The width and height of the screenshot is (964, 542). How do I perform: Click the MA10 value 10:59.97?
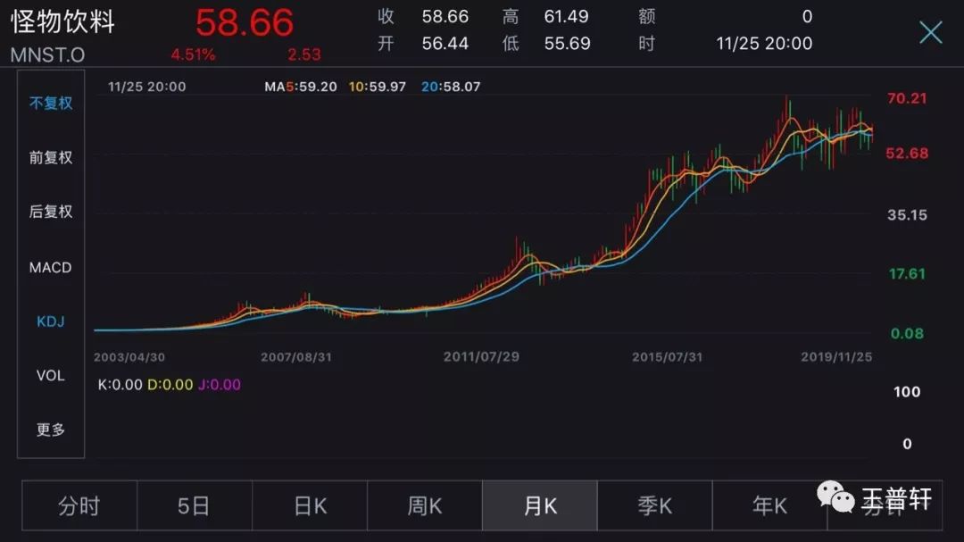click(378, 87)
